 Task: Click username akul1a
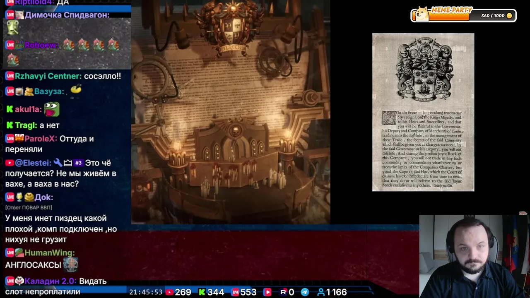click(x=28, y=109)
